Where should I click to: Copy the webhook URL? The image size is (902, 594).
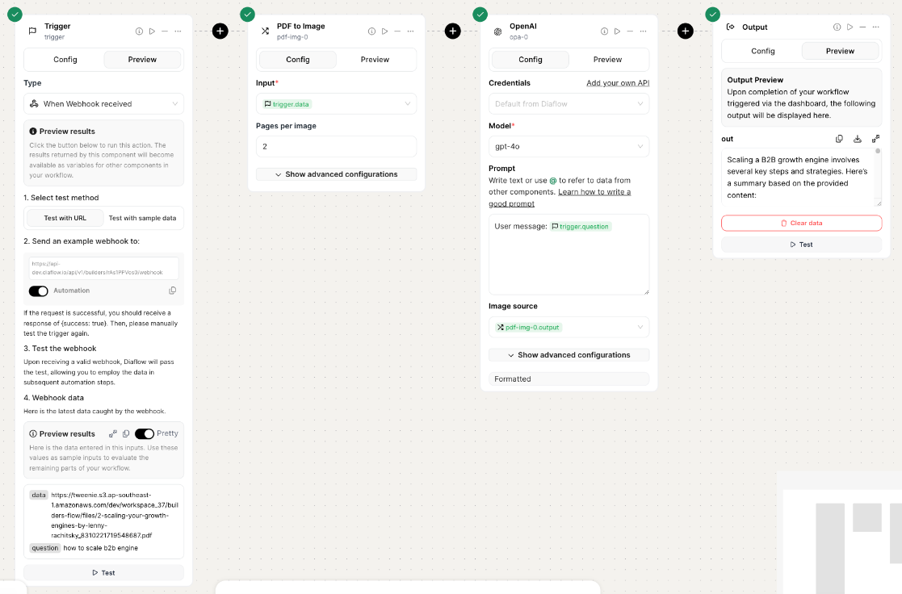pos(173,291)
